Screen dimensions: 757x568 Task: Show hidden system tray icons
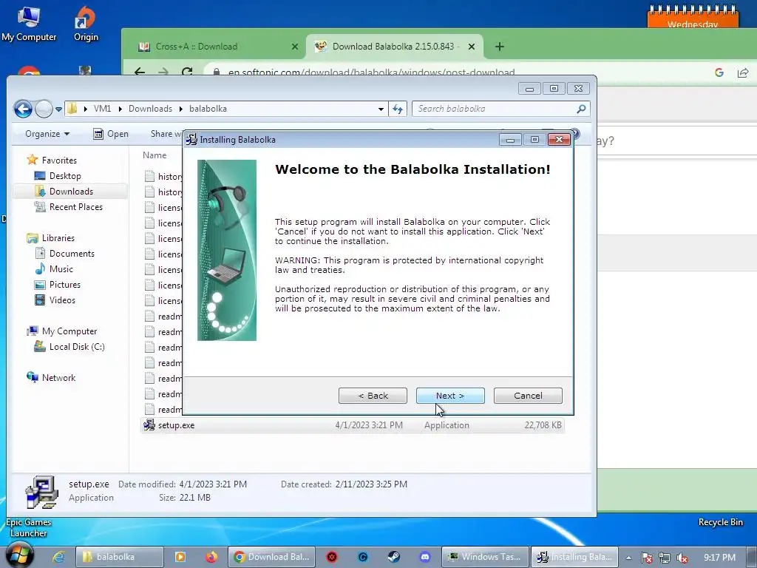coord(628,558)
